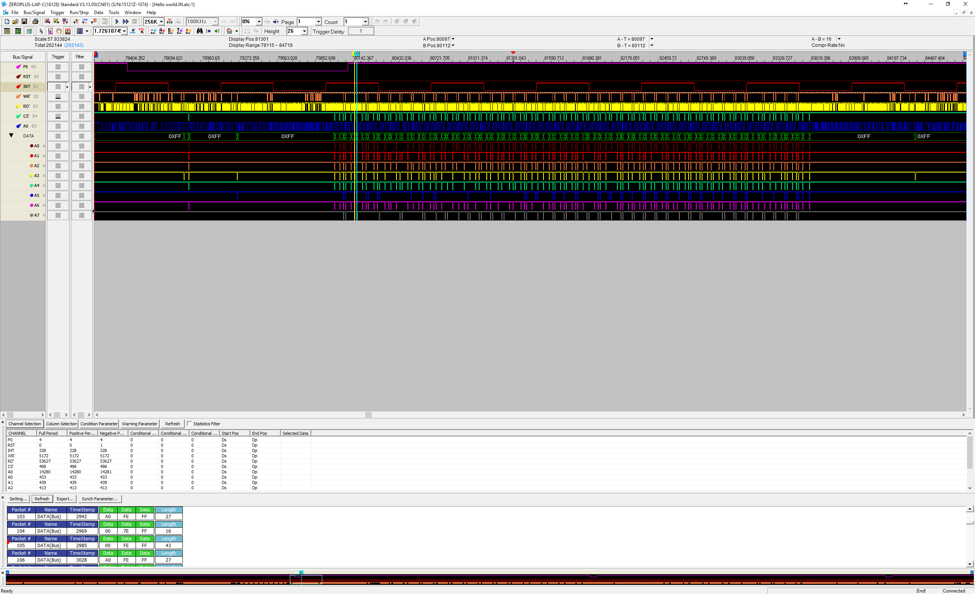Toggle the trigger condition for RST
Image resolution: width=975 pixels, height=594 pixels.
tap(58, 77)
